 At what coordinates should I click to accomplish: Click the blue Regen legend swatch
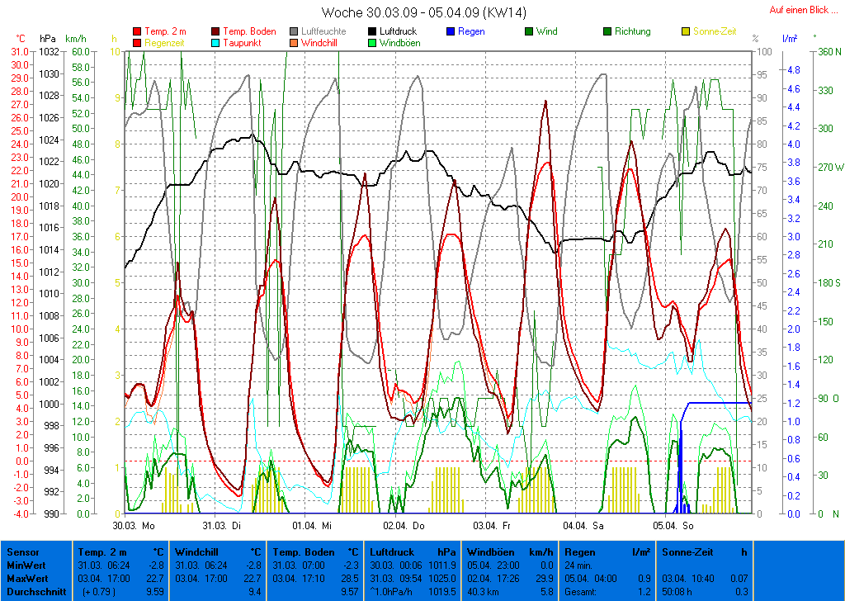point(451,32)
